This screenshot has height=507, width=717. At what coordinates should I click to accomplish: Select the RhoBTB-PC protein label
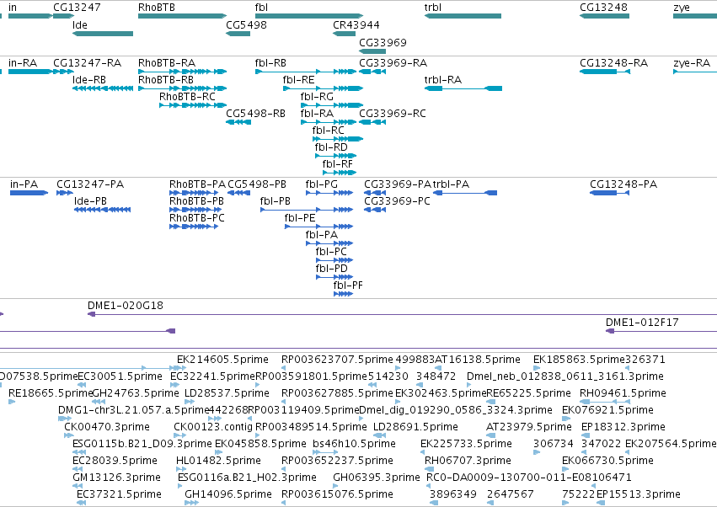pyautogui.click(x=197, y=218)
